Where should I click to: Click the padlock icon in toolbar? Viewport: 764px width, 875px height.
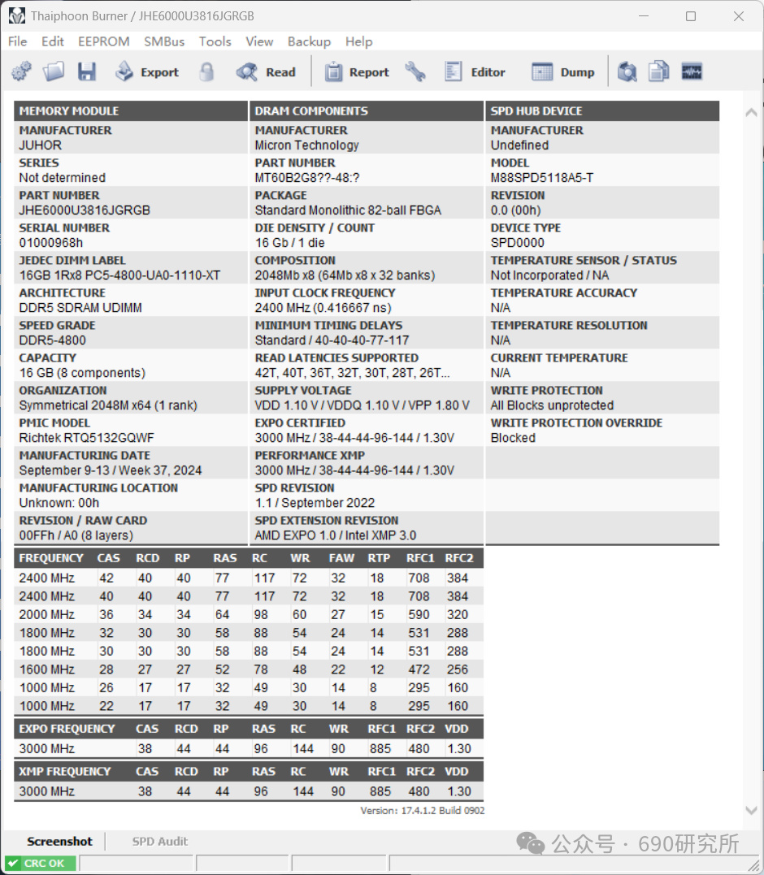206,72
